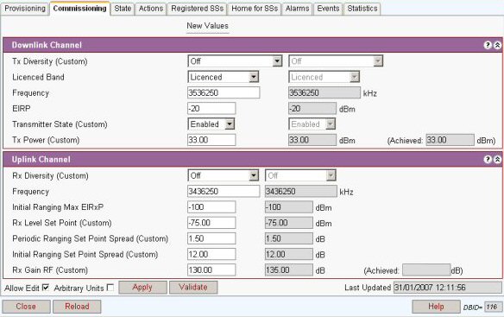Switch to the Provisioning tab
The image size is (504, 317).
[x=25, y=9]
